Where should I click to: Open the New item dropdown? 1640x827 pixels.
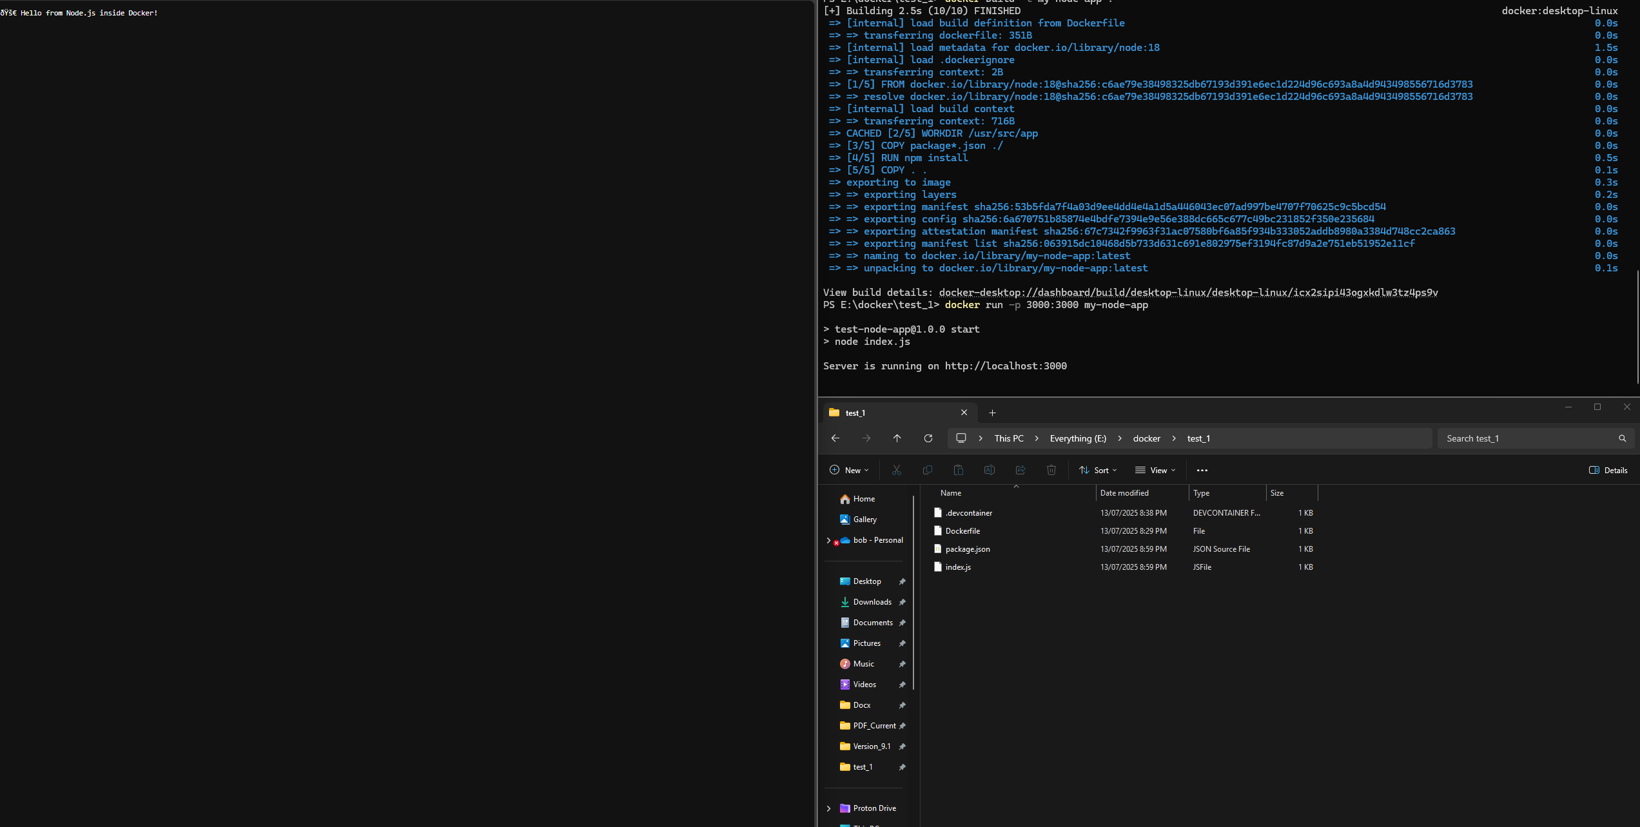click(x=849, y=470)
